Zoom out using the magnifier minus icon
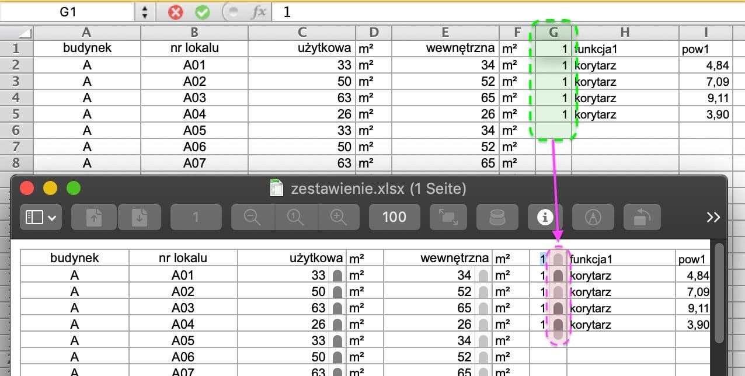The image size is (745, 376). click(x=251, y=217)
